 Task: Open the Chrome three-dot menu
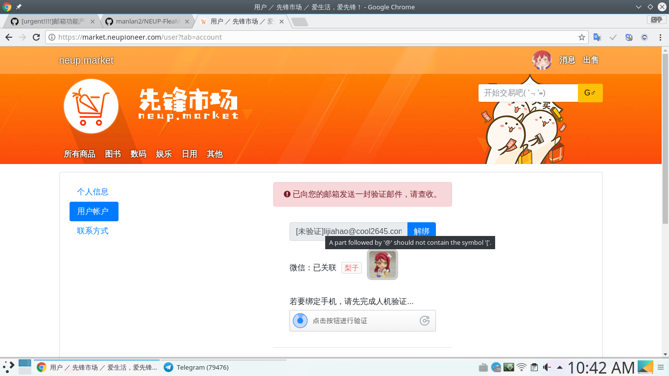point(660,37)
